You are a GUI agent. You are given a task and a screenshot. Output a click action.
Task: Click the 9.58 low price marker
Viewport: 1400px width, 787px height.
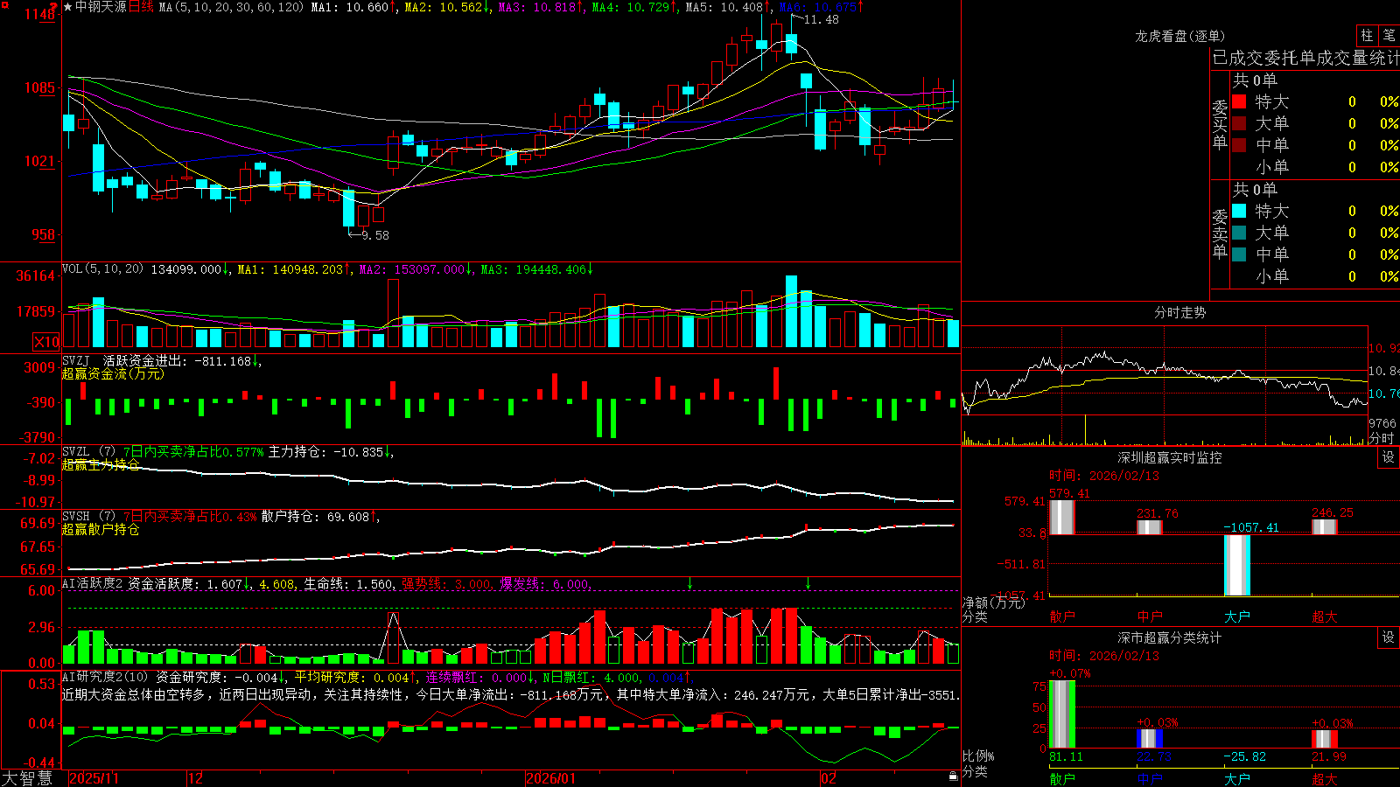pos(374,234)
